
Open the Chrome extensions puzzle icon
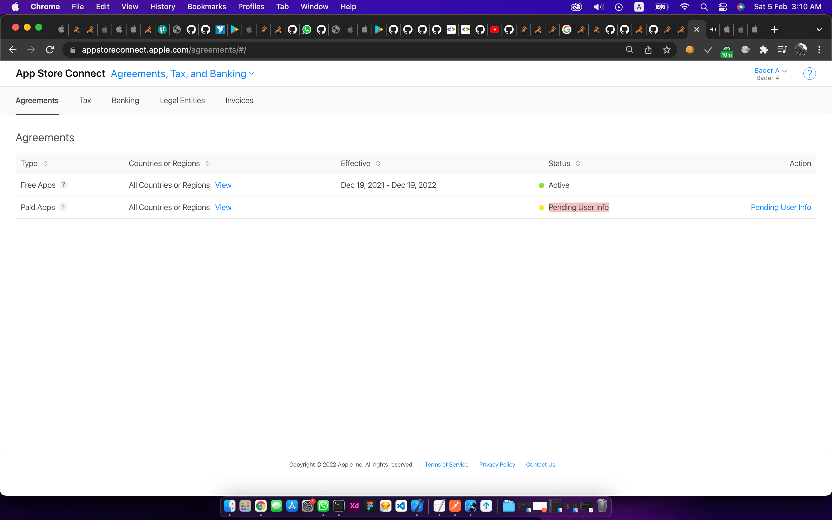coord(764,50)
